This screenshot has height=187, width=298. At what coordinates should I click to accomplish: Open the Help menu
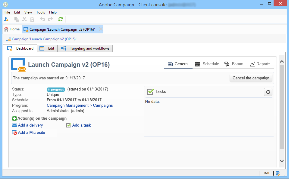point(53,12)
